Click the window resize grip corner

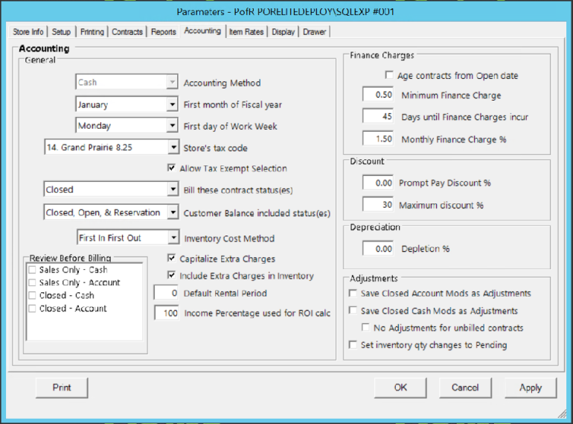click(x=562, y=414)
